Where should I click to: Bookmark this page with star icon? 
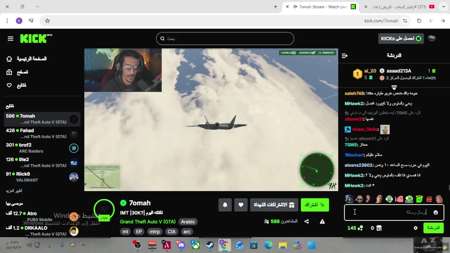(x=47, y=21)
